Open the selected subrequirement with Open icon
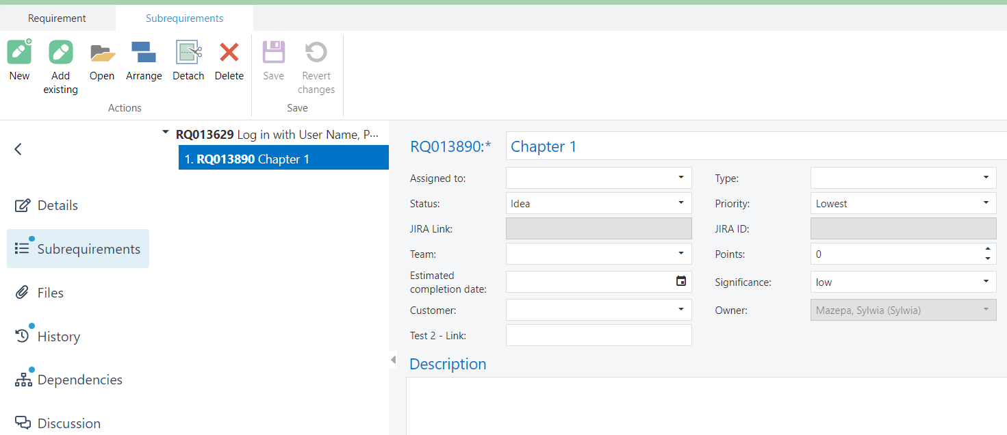The height and width of the screenshot is (435, 1007). pyautogui.click(x=102, y=53)
